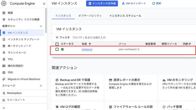The height and width of the screenshot is (110, 196).
Task: Click the インスタンス テンプレート sidebar icon
Action: coord(4,39)
